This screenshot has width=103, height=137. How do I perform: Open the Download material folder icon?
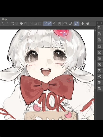[100, 28]
